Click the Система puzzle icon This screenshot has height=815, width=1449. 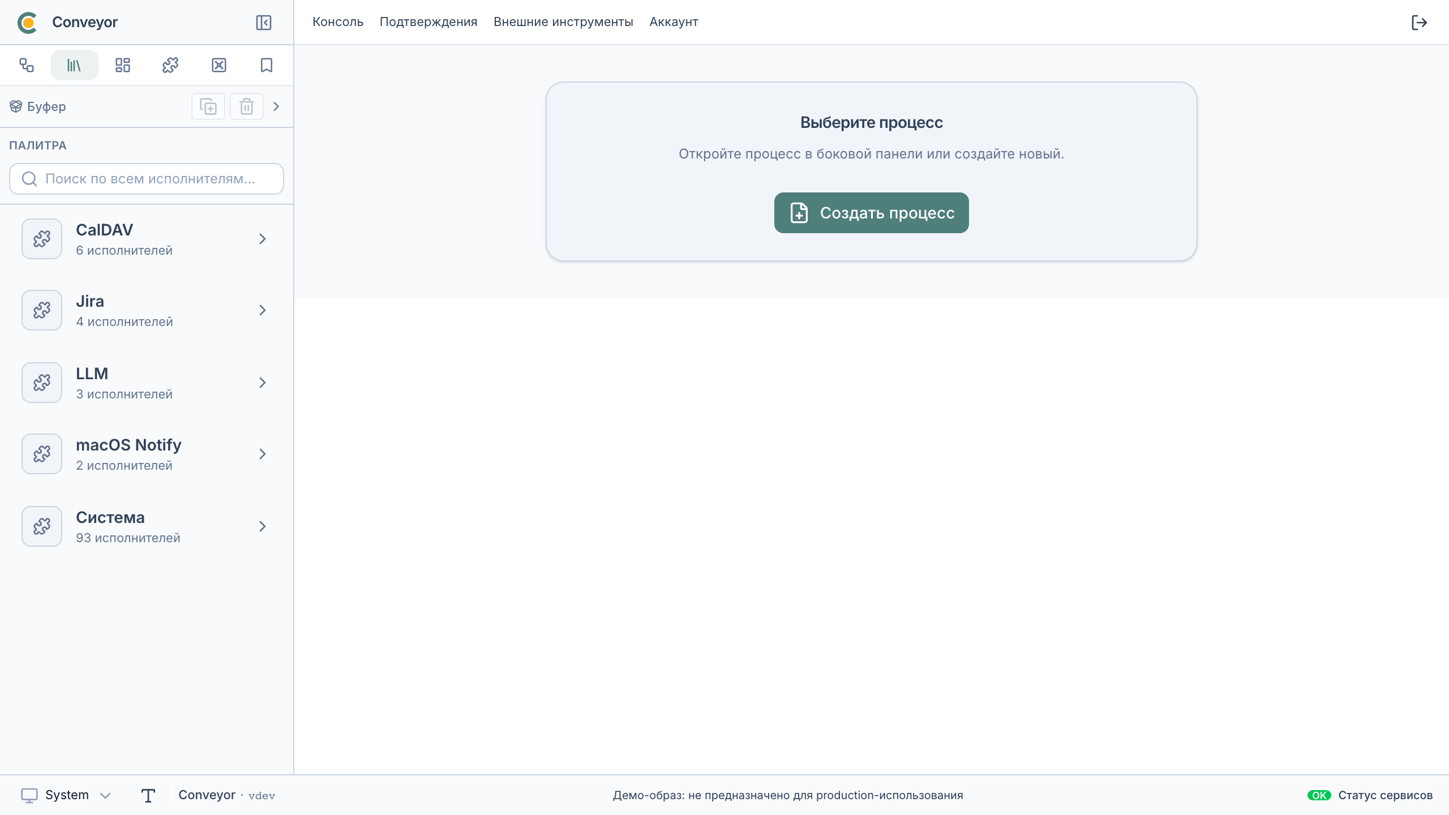coord(42,526)
